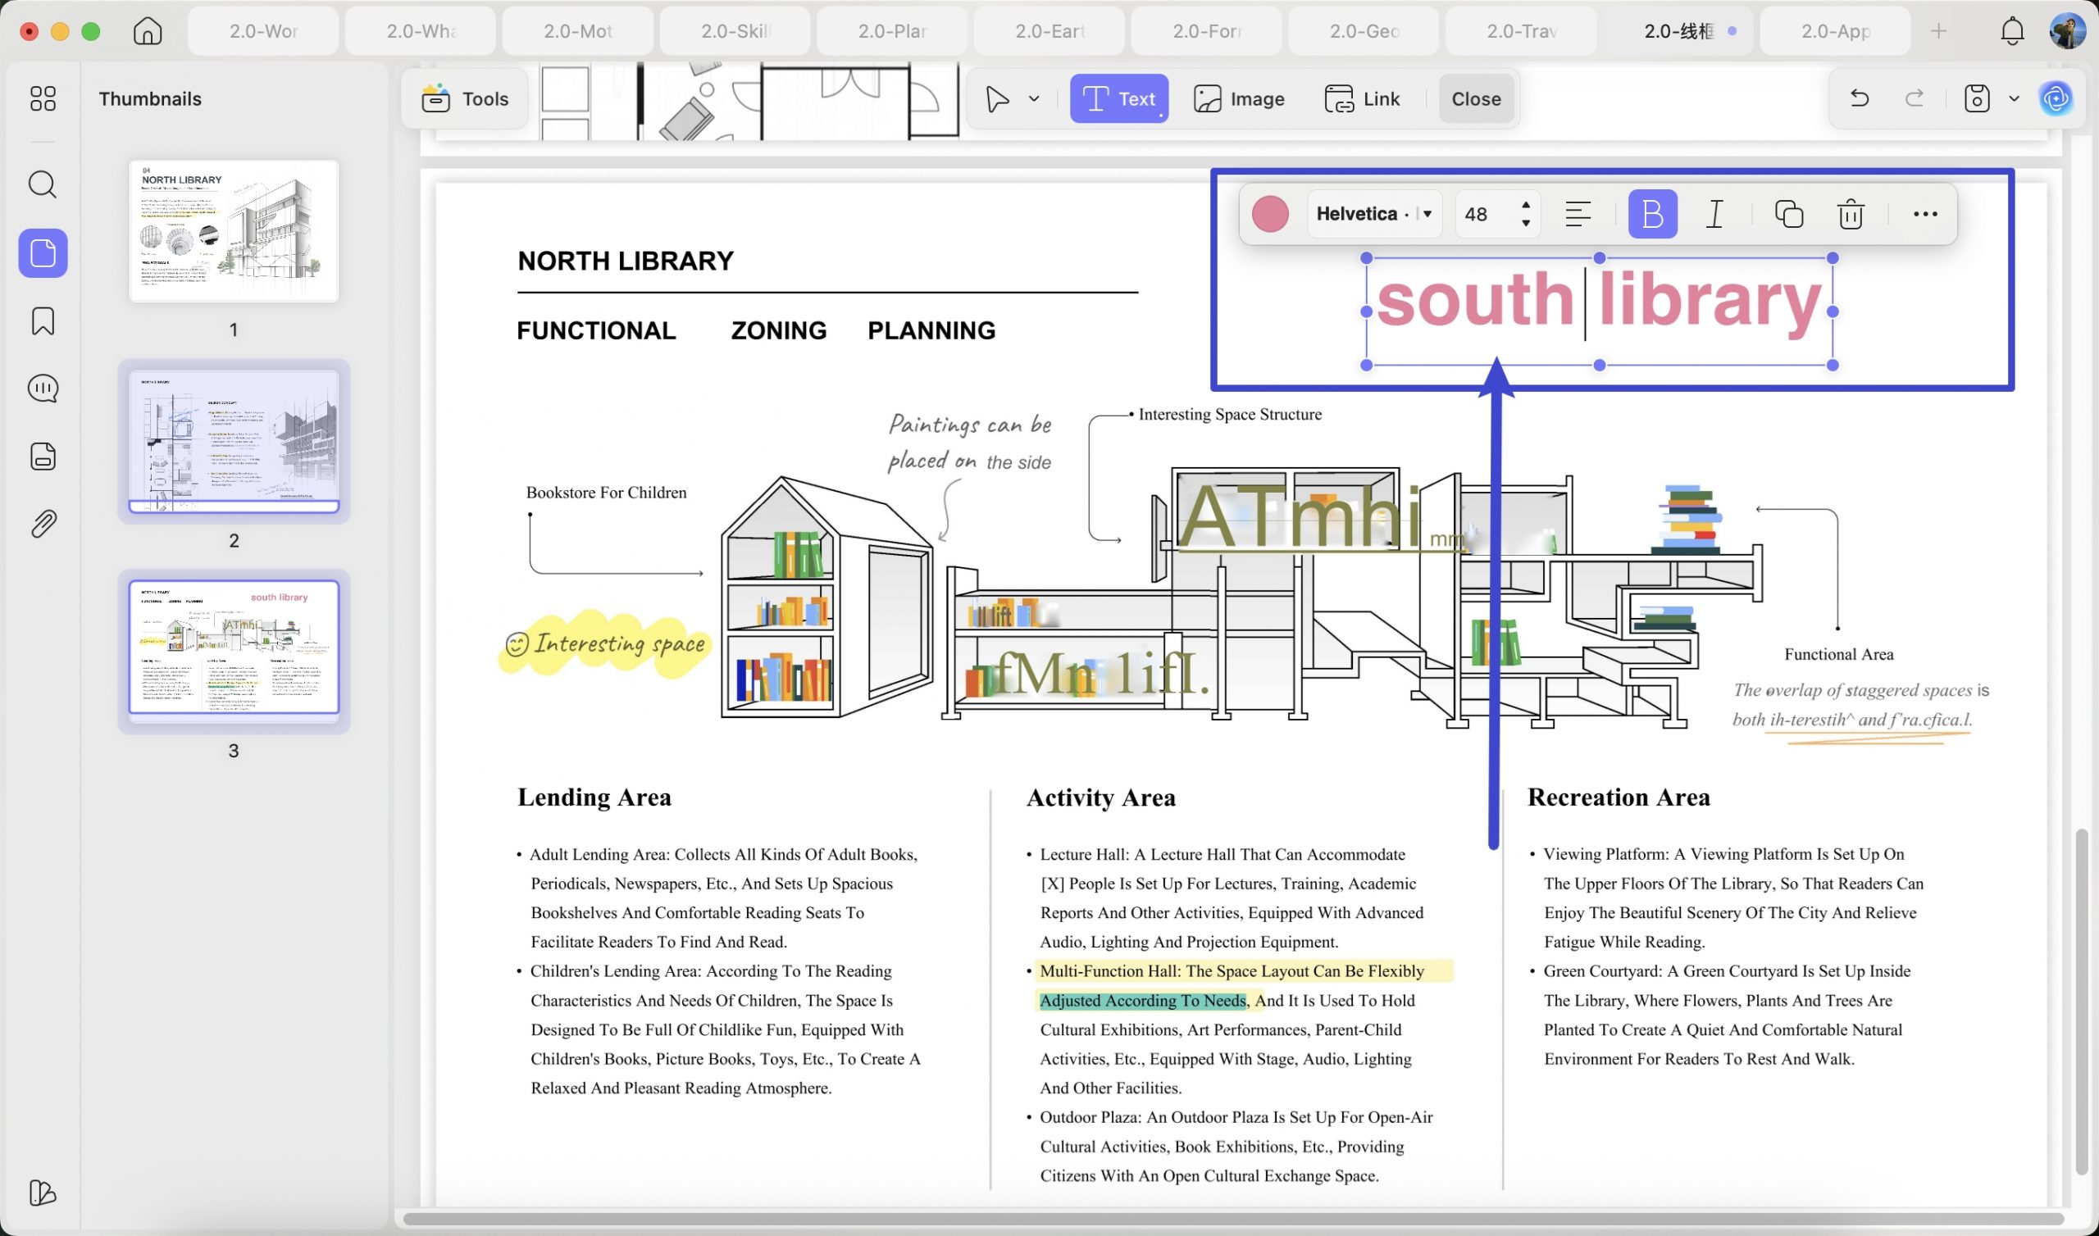Open the attachments paperclip icon

[43, 524]
